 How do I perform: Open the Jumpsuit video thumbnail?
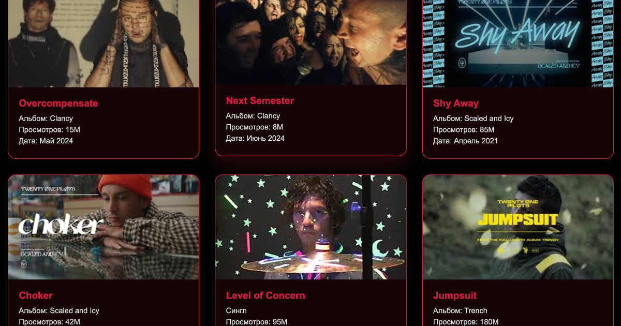518,227
